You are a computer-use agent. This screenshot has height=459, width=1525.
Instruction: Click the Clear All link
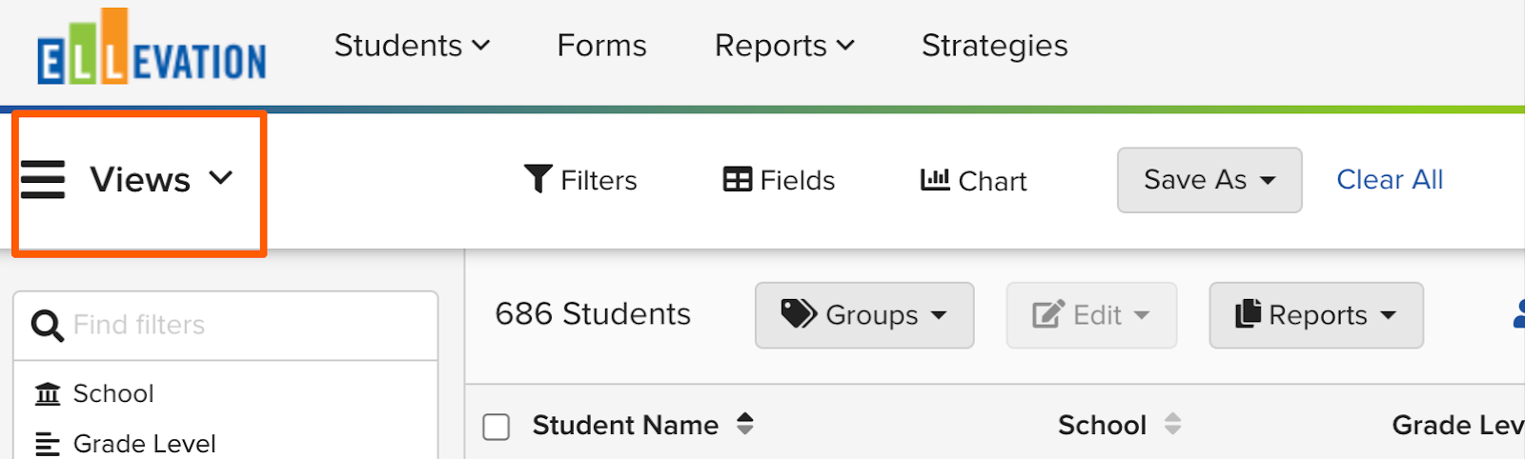[1390, 179]
